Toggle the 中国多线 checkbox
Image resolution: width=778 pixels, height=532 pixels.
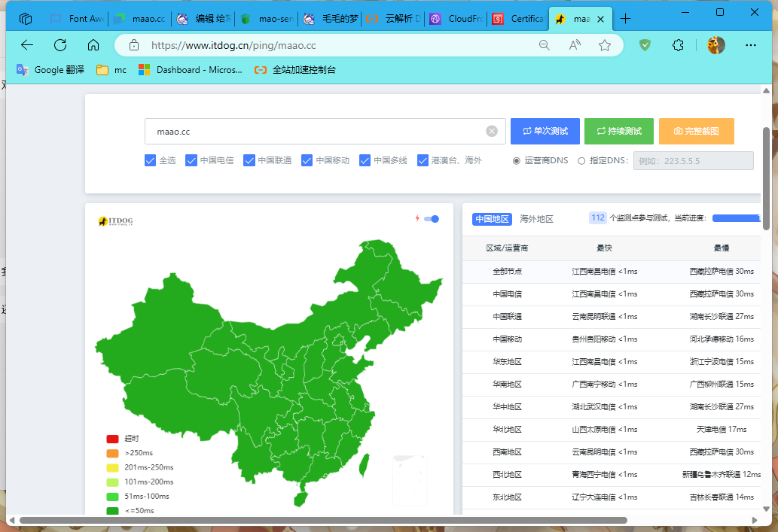365,160
